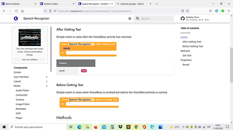The width and height of the screenshot is (233, 130).
Task: Toggle the light/dark theme icon
Action: (130, 18)
